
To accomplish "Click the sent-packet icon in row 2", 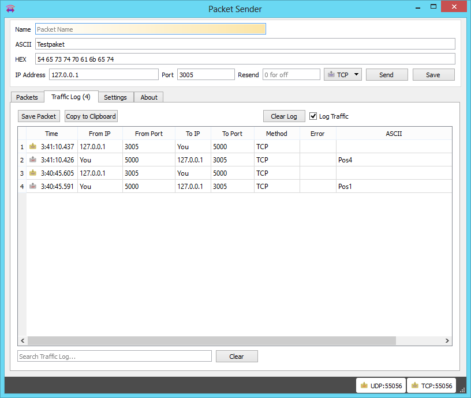I will pyautogui.click(x=33, y=160).
